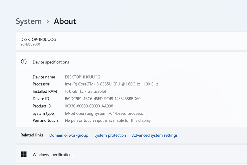Screen dimensions: 247x165
Task: Open the Domain or workgroup link
Action: pyautogui.click(x=69, y=135)
